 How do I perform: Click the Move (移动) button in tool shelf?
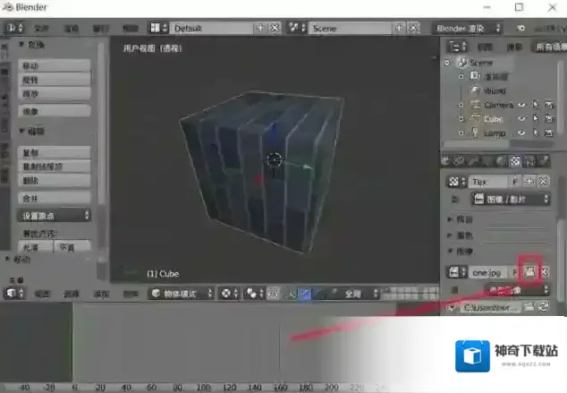coord(55,66)
